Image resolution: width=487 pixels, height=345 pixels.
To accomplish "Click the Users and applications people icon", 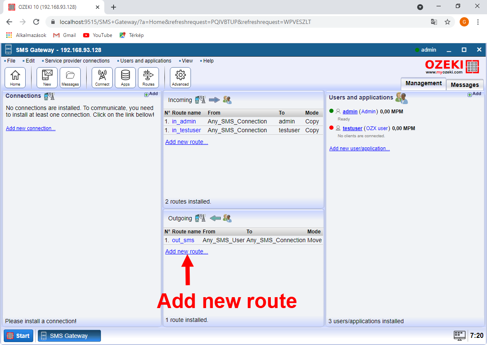I will click(x=402, y=98).
